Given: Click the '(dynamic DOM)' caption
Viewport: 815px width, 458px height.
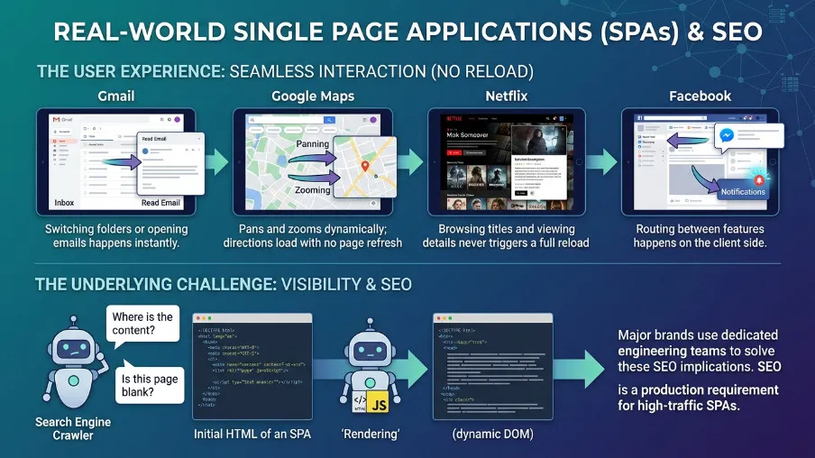Looking at the screenshot, I should tap(493, 434).
